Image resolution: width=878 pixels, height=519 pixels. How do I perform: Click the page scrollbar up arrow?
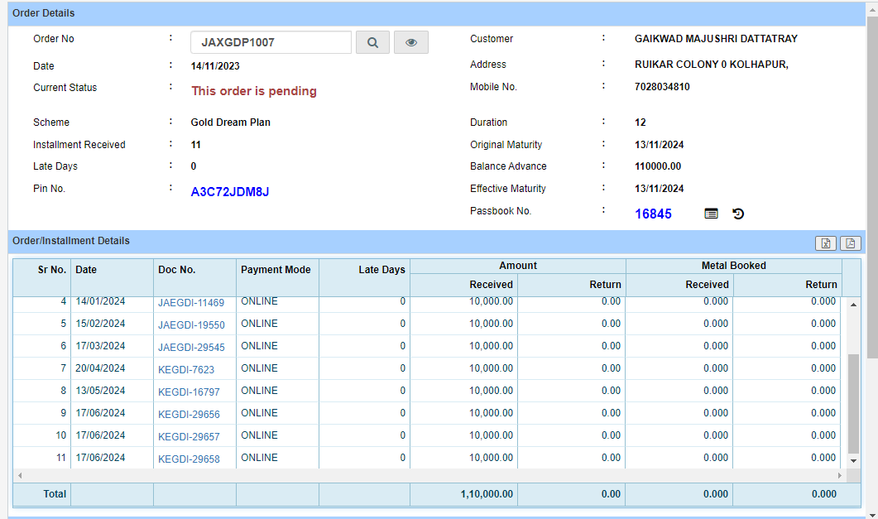click(872, 9)
